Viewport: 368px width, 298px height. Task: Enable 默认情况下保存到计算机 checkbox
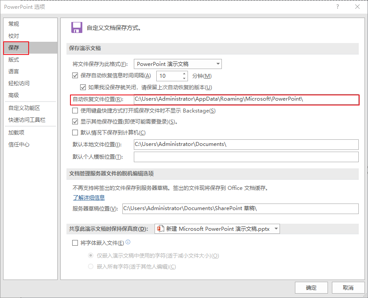coord(75,133)
